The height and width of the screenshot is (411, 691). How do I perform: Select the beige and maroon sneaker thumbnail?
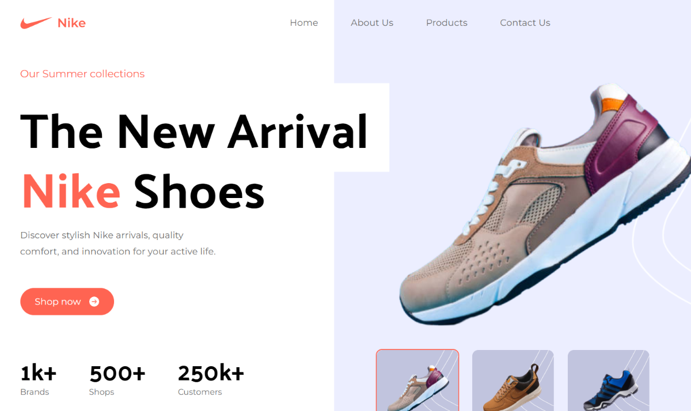click(417, 380)
